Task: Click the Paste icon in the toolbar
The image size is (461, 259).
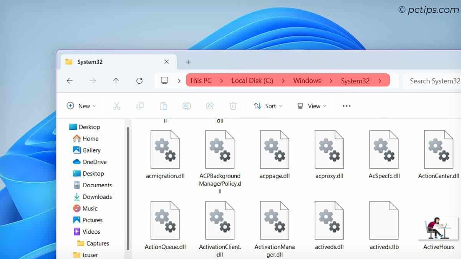Action: click(x=163, y=106)
